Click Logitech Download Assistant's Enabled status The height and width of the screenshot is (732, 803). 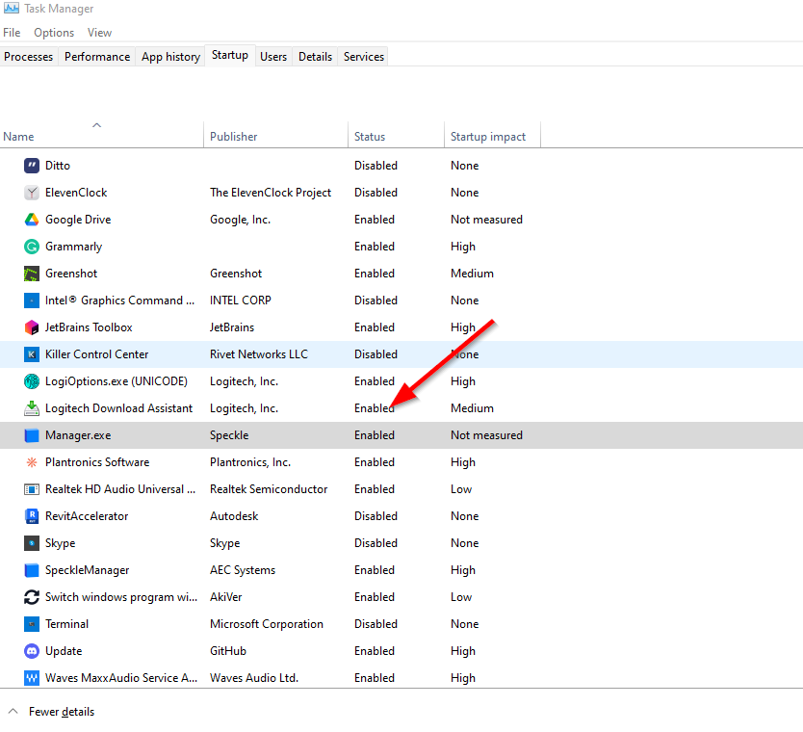[x=375, y=408]
